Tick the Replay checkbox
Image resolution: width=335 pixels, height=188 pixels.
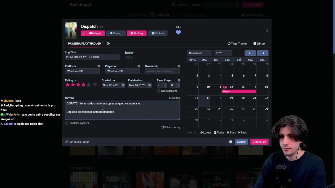point(127,57)
